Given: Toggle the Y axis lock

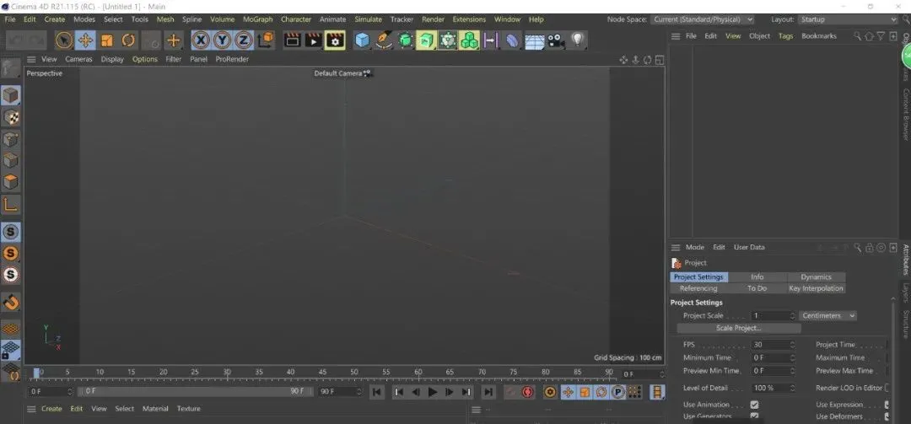Looking at the screenshot, I should pyautogui.click(x=223, y=40).
